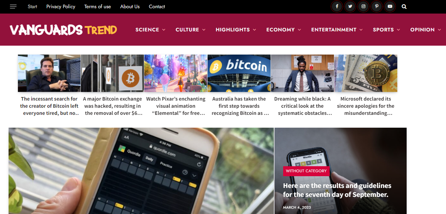
Task: Open the YouTube social icon
Action: [x=390, y=6]
